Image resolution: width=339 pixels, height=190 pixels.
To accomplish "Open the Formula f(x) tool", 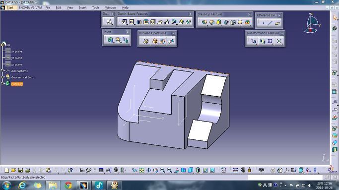I will pyautogui.click(x=82, y=170).
